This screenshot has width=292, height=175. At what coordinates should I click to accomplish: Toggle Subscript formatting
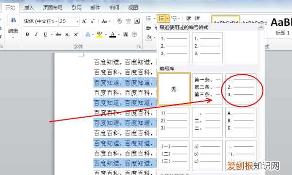pyautogui.click(x=67, y=35)
